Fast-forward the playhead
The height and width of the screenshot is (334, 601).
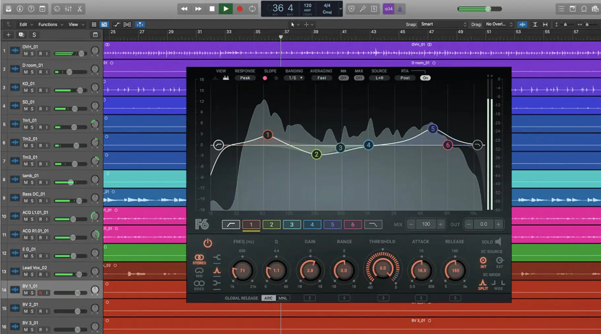click(x=198, y=9)
